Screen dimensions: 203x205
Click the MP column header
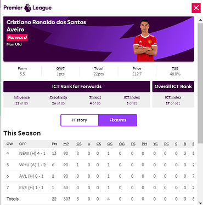tap(66, 144)
